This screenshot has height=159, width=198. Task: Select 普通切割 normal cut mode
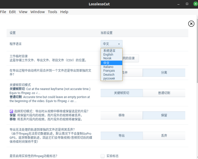(x=164, y=93)
